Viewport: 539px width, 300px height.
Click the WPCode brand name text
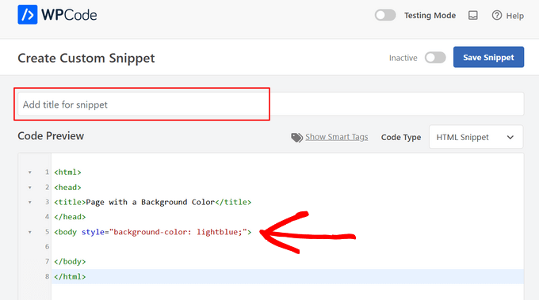(x=69, y=15)
